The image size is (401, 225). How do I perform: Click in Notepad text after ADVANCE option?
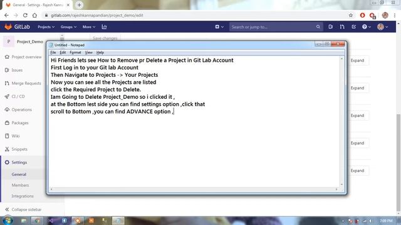[174, 112]
